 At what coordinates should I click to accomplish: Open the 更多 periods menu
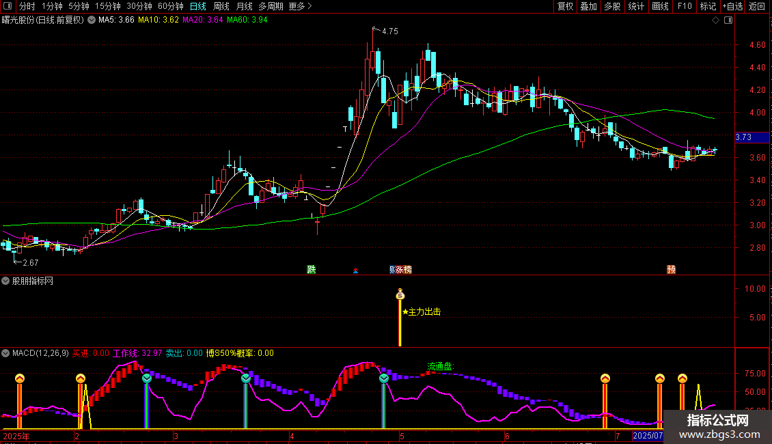[300, 6]
